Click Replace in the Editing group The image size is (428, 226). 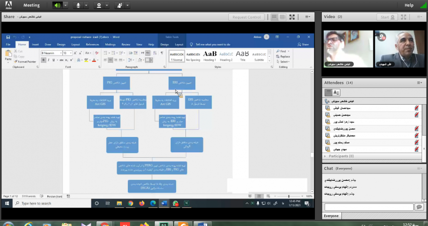coord(283,56)
